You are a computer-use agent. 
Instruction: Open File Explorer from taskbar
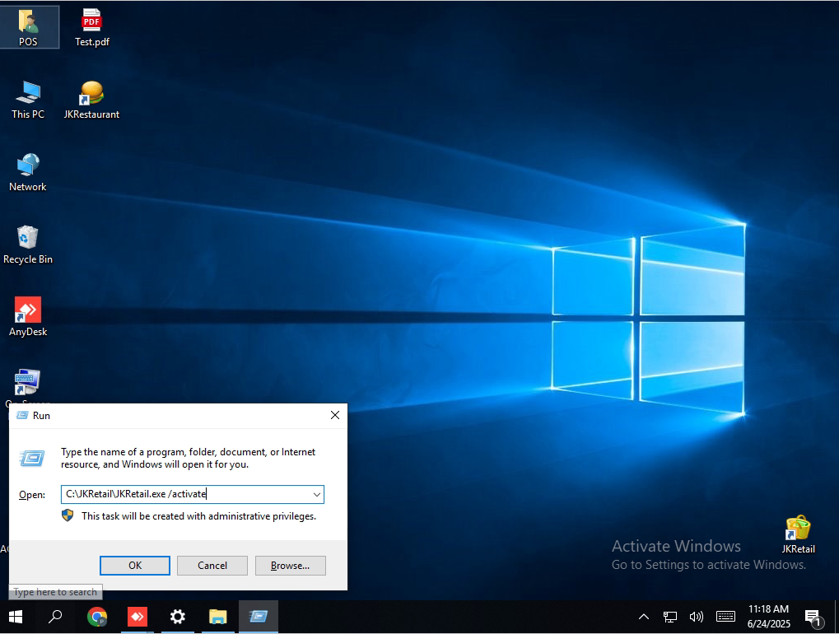217,617
